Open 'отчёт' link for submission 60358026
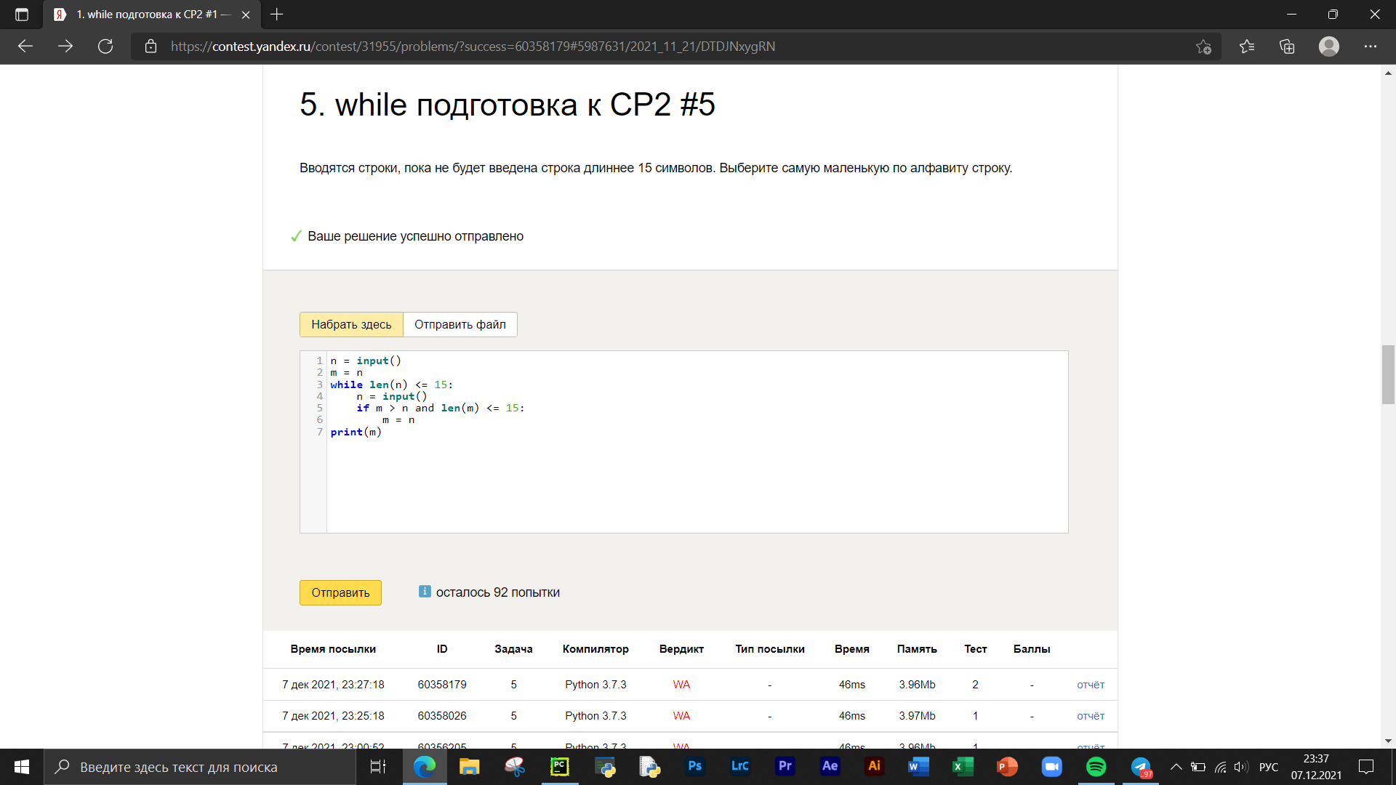Image resolution: width=1396 pixels, height=785 pixels. point(1090,716)
